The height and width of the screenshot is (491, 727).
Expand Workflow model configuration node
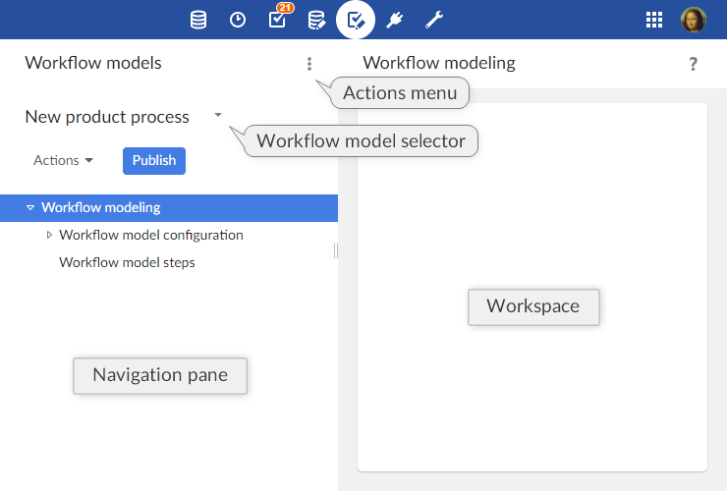point(49,235)
